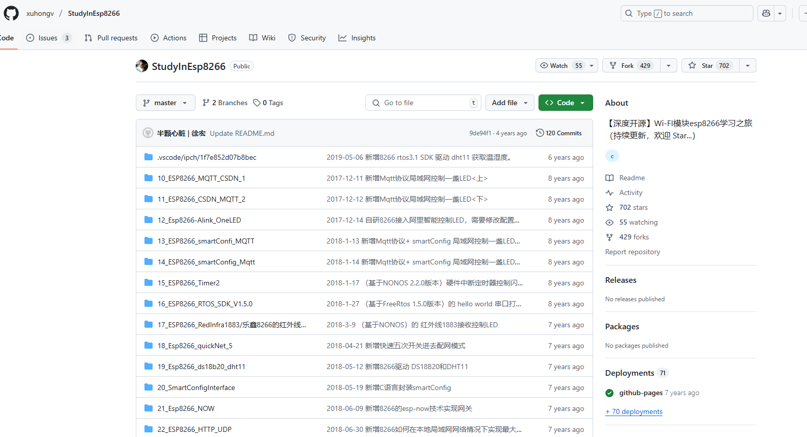Open folder 16_ESP8266_RTOS_SDK_V1.5.0
The image size is (807, 437).
pos(205,304)
